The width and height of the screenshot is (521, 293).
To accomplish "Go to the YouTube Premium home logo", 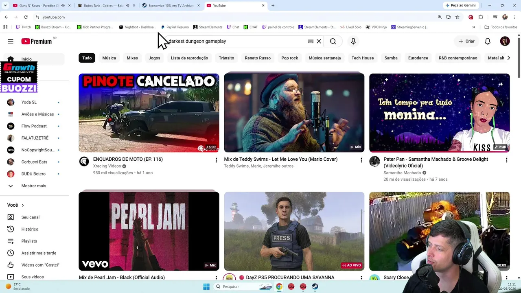I will click(x=37, y=41).
